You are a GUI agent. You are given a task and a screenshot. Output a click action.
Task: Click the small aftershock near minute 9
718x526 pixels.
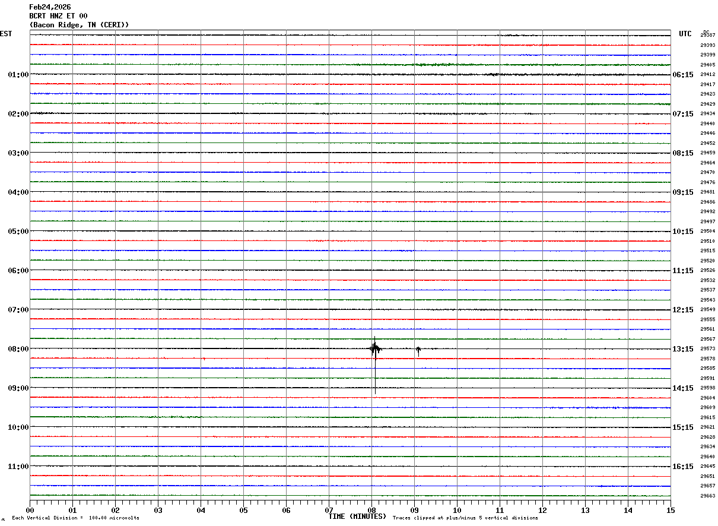418,351
